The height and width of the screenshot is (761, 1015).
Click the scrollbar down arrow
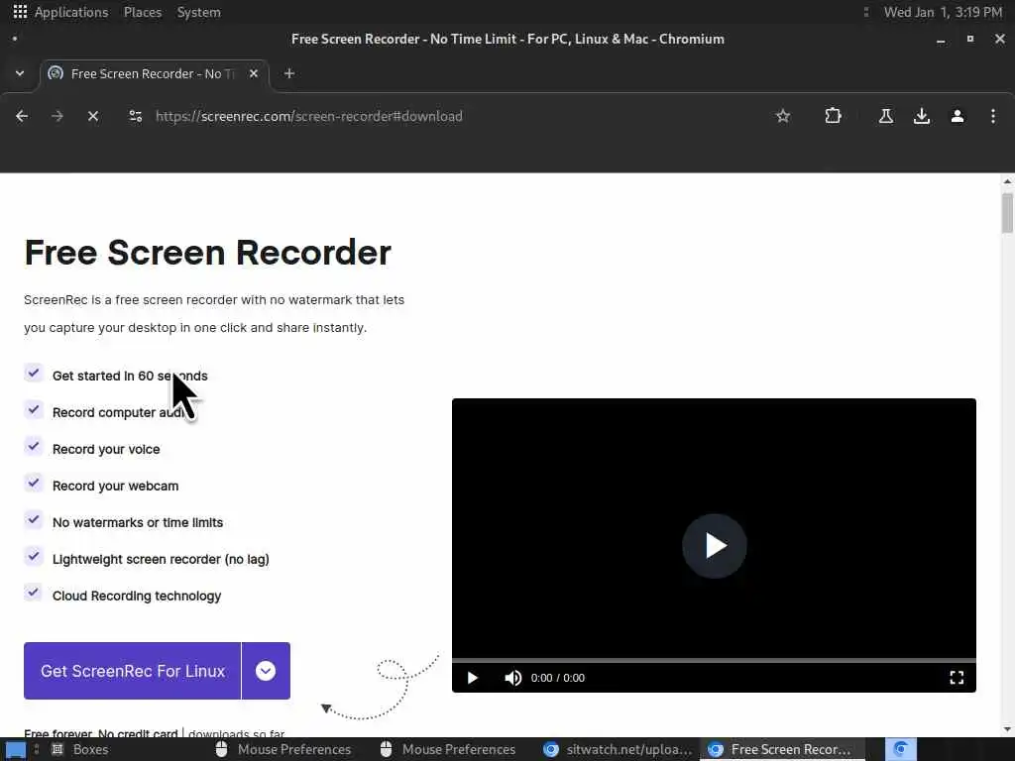tap(1007, 729)
